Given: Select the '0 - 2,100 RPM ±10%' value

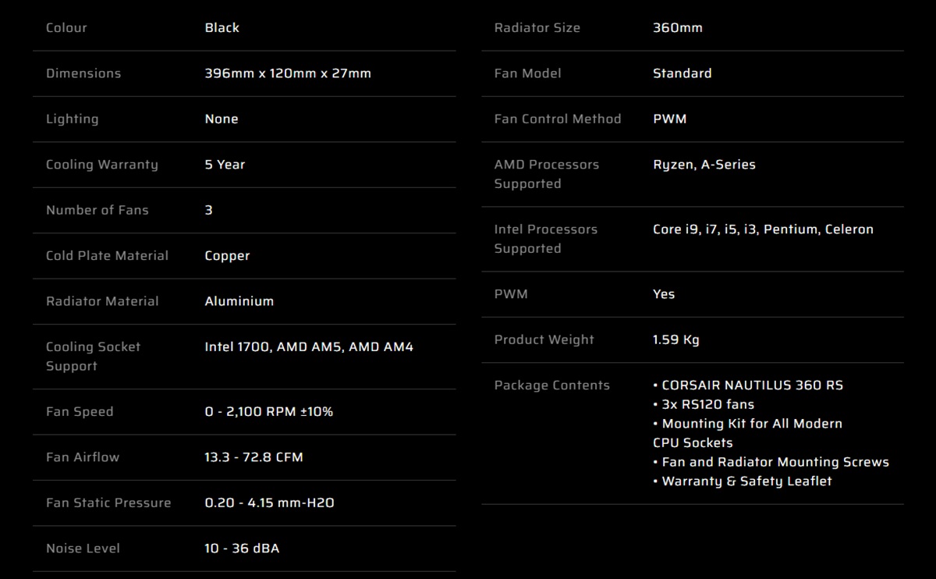Looking at the screenshot, I should point(269,412).
